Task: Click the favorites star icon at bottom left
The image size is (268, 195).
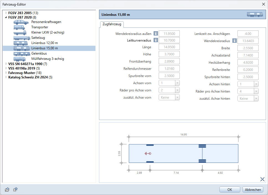Action: click(16, 189)
